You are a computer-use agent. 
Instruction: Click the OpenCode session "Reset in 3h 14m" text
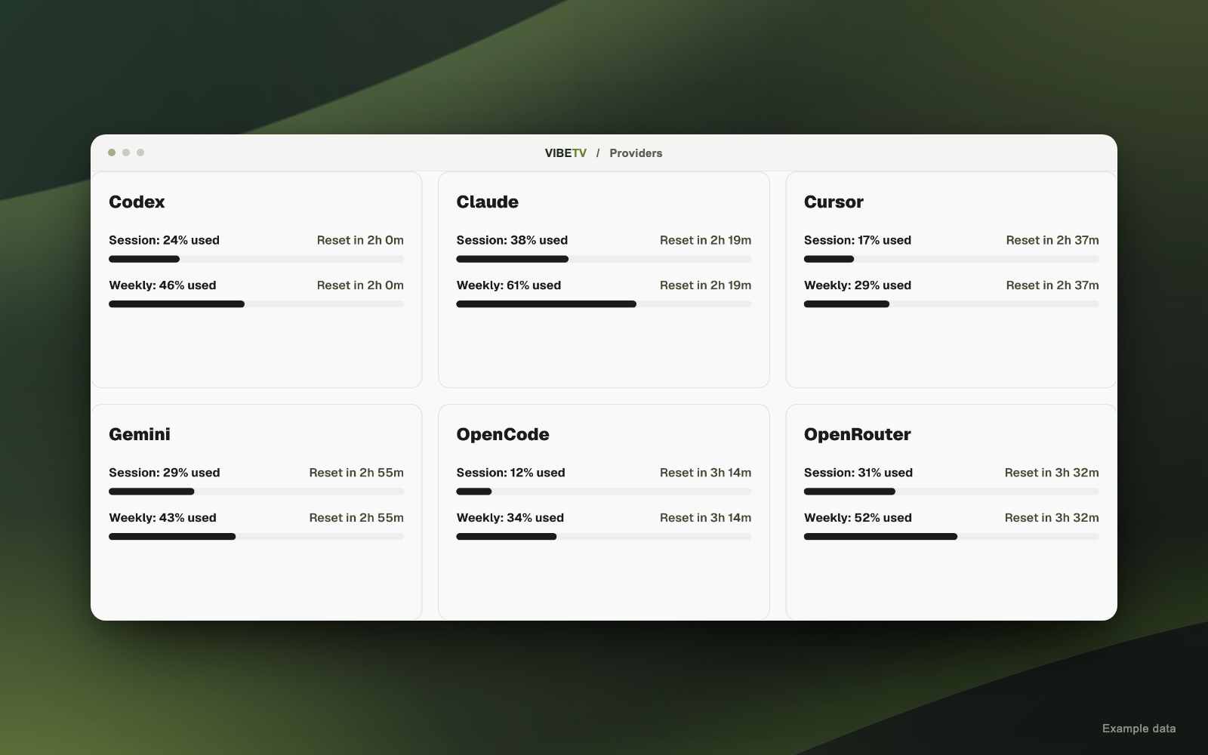click(x=706, y=473)
